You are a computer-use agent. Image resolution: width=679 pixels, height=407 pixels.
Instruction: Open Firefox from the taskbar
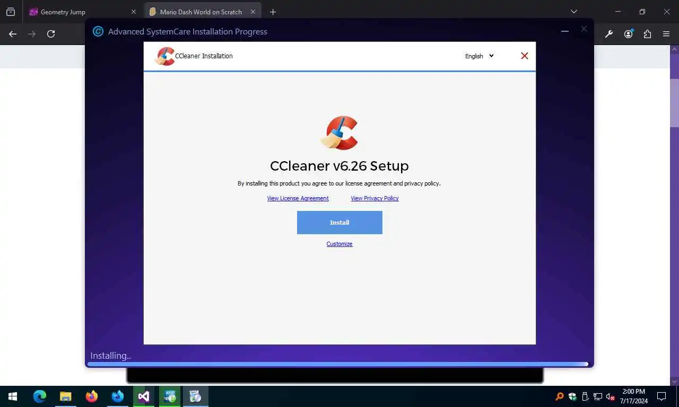(x=91, y=396)
